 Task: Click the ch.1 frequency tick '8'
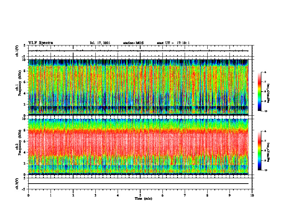pos(25,71)
